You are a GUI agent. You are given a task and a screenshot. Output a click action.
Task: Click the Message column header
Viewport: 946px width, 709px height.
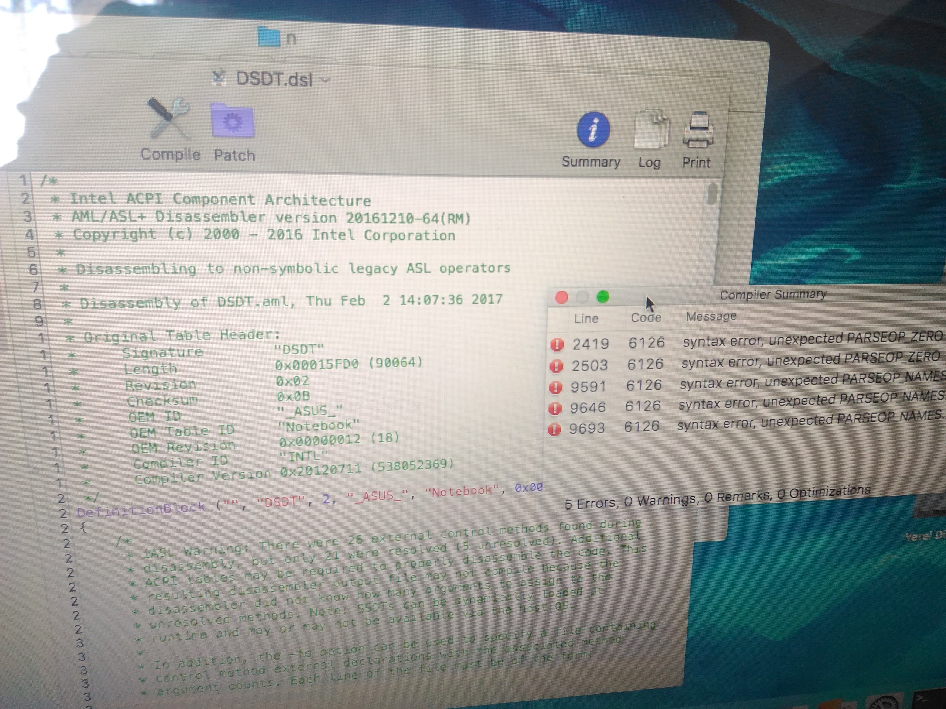pyautogui.click(x=711, y=316)
